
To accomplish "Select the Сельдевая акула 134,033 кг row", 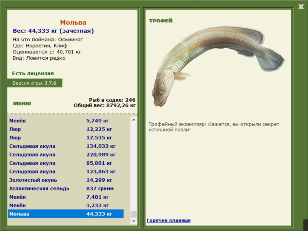I will click(x=66, y=146).
